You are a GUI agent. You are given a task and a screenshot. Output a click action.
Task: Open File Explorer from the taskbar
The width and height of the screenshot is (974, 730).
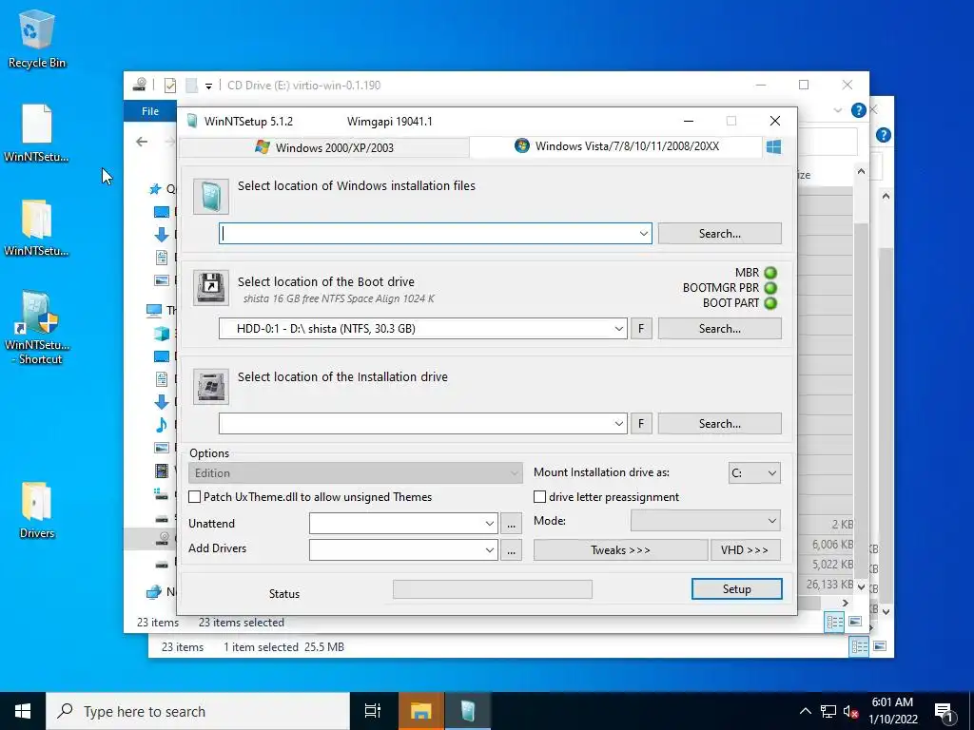420,711
